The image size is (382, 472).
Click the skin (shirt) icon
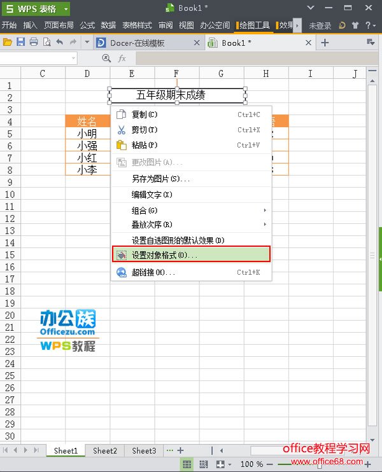coord(355,25)
